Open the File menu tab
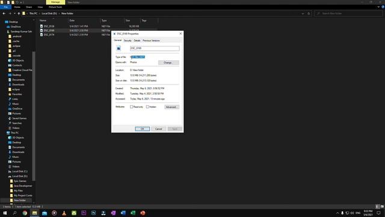Image resolution: width=385 pixels, height=217 pixels. point(5,7)
